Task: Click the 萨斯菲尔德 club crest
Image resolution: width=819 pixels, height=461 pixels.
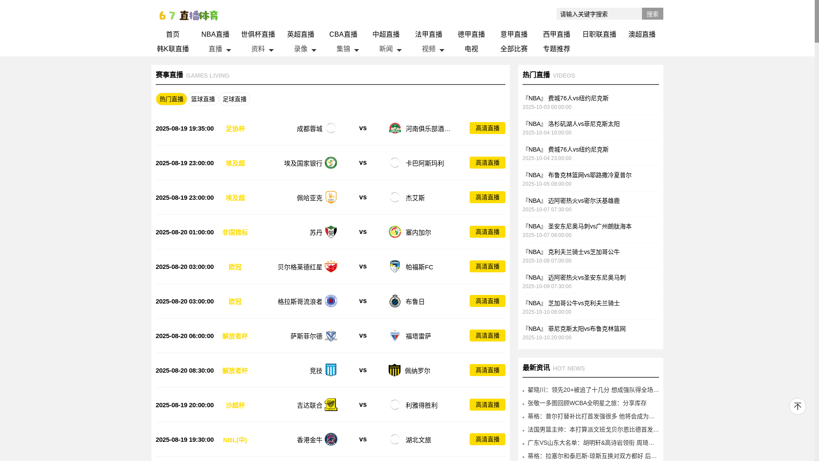Action: click(331, 336)
